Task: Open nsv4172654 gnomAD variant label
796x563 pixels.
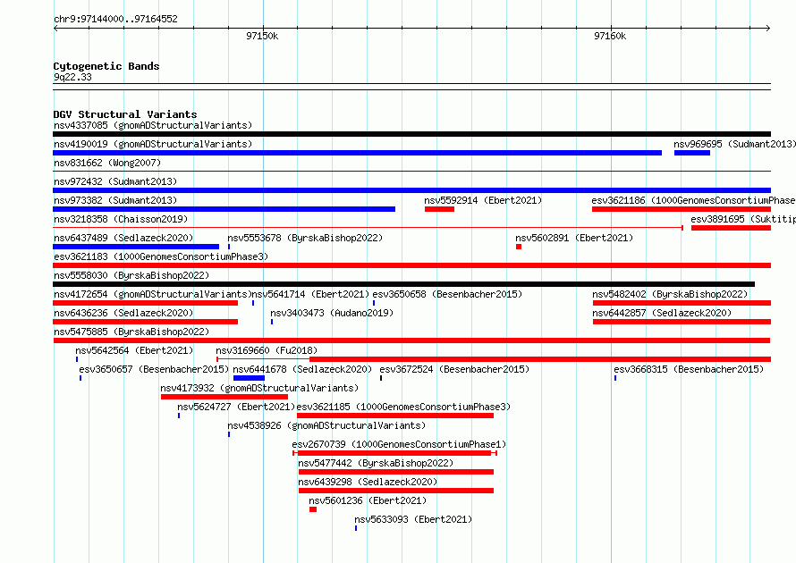Action: tap(153, 294)
